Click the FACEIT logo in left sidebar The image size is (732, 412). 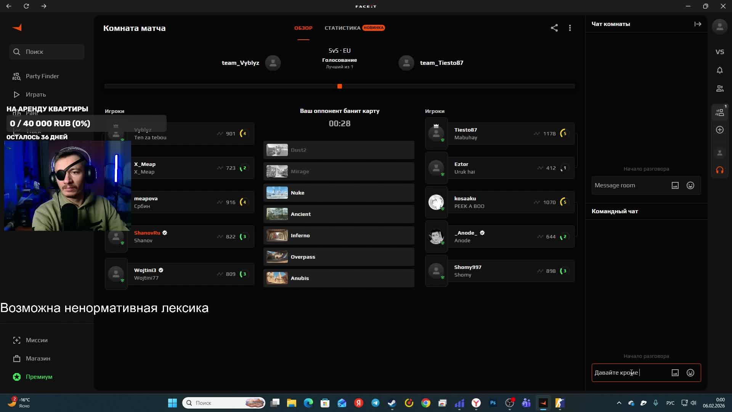17,27
